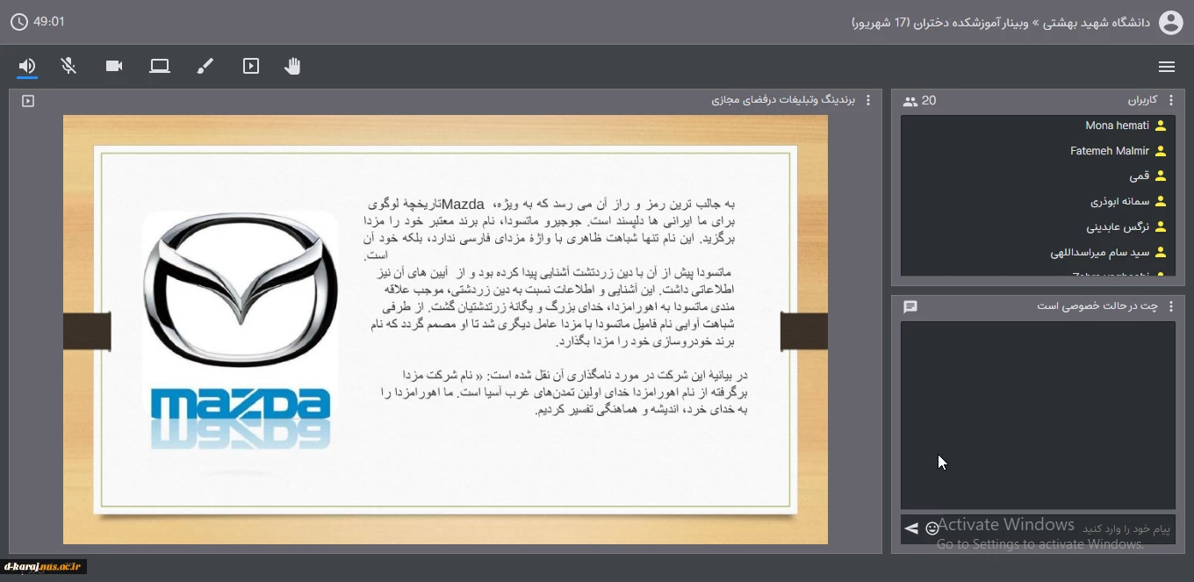
Task: Open the media playback share icon
Action: point(251,66)
